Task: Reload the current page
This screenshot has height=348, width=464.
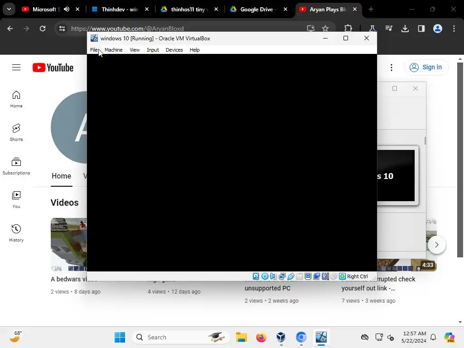Action: (43, 29)
